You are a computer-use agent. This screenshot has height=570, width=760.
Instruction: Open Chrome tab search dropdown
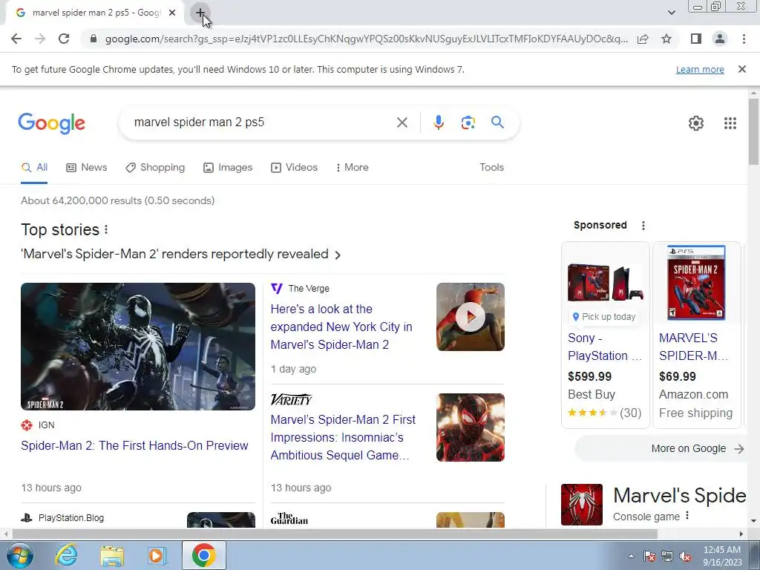point(671,13)
